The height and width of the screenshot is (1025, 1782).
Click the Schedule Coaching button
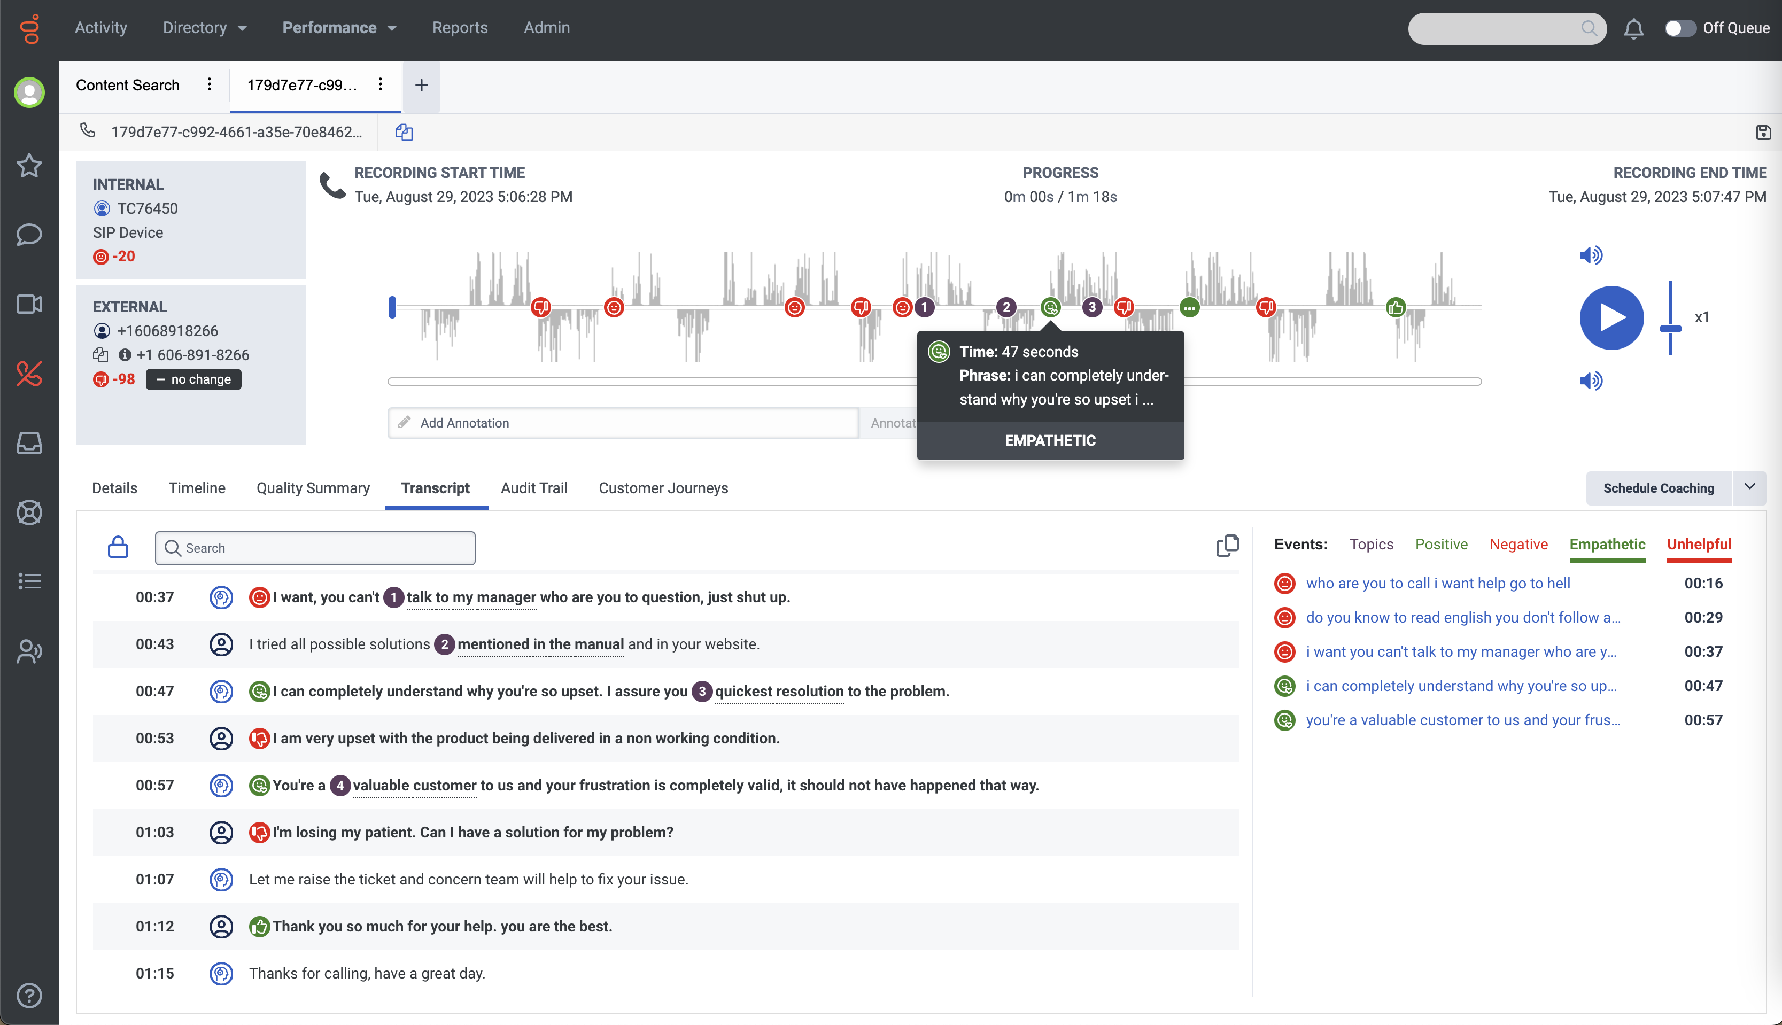pyautogui.click(x=1658, y=488)
